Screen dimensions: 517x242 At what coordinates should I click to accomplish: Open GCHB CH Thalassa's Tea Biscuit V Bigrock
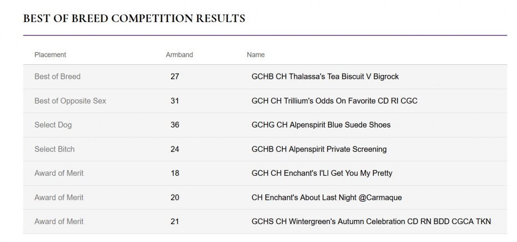click(325, 76)
